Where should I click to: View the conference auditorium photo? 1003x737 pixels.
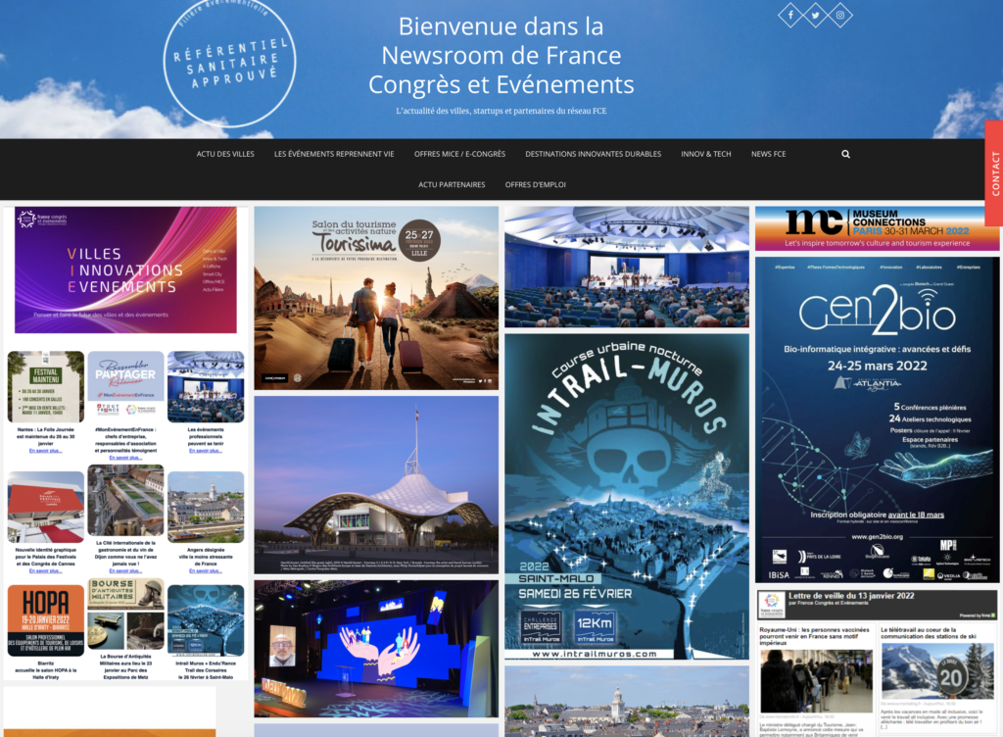pyautogui.click(x=627, y=267)
